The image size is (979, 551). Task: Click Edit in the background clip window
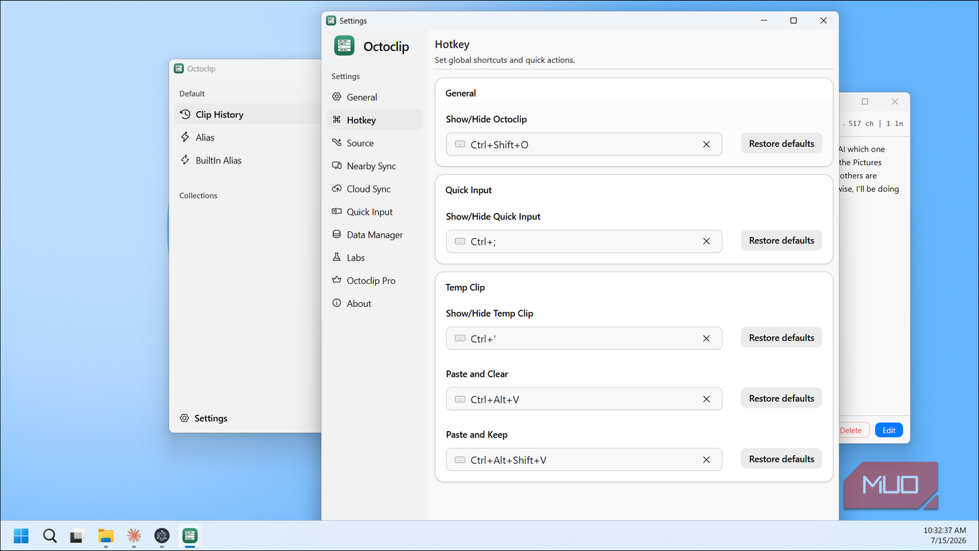click(889, 430)
